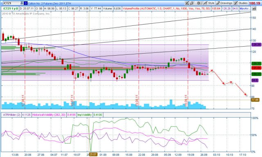The height and width of the screenshot is (157, 262).
Task: Click the small chart icon beside MovAv label
Action: coord(254,9)
